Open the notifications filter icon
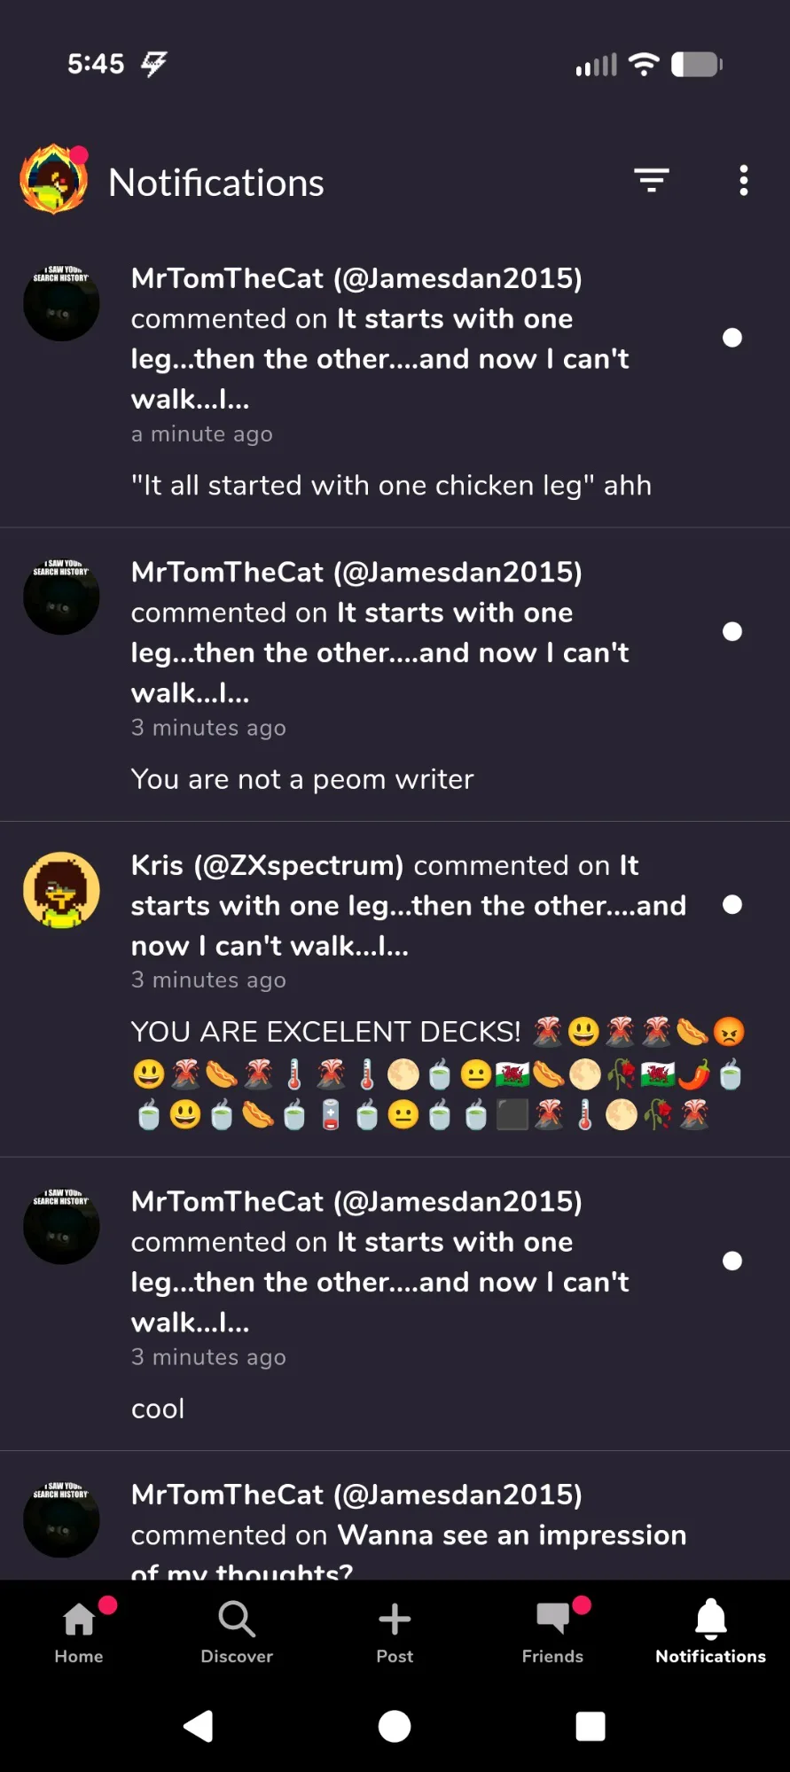Viewport: 790px width, 1772px height. pyautogui.click(x=651, y=181)
